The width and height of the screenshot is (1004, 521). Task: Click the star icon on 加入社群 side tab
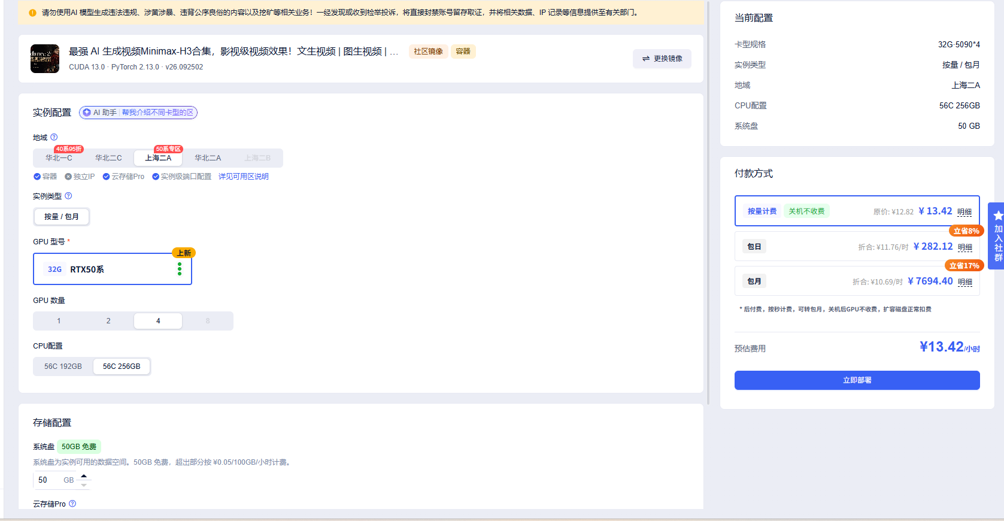pos(998,216)
